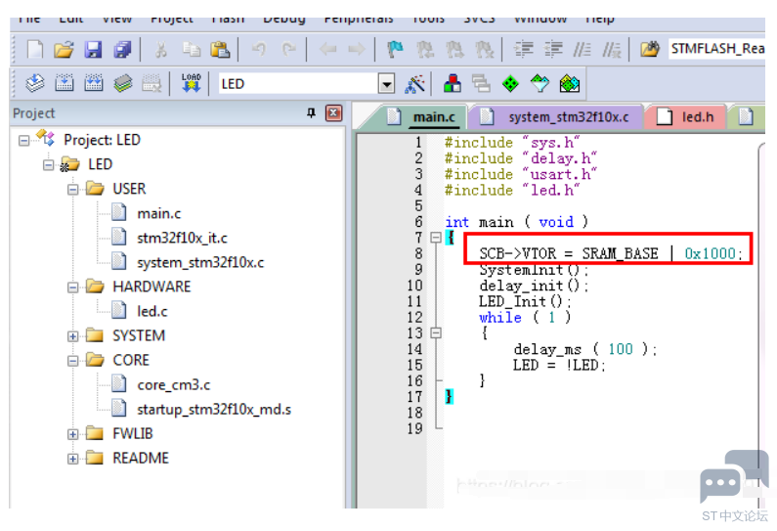This screenshot has height=531, width=777.
Task: Click line number 19 in the gutter
Action: tap(414, 428)
